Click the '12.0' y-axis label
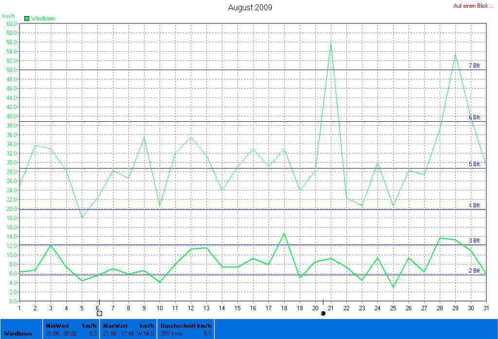This screenshot has height=339, width=498. 12,246
